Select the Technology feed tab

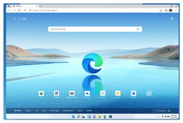[54, 111]
